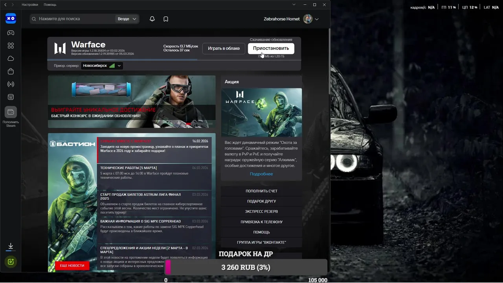Click the LAT N/A overlay readout
The height and width of the screenshot is (283, 503).
click(492, 7)
